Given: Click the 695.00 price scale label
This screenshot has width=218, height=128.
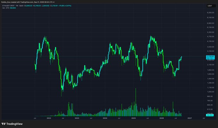Looking at the screenshot, I should click(x=210, y=105).
